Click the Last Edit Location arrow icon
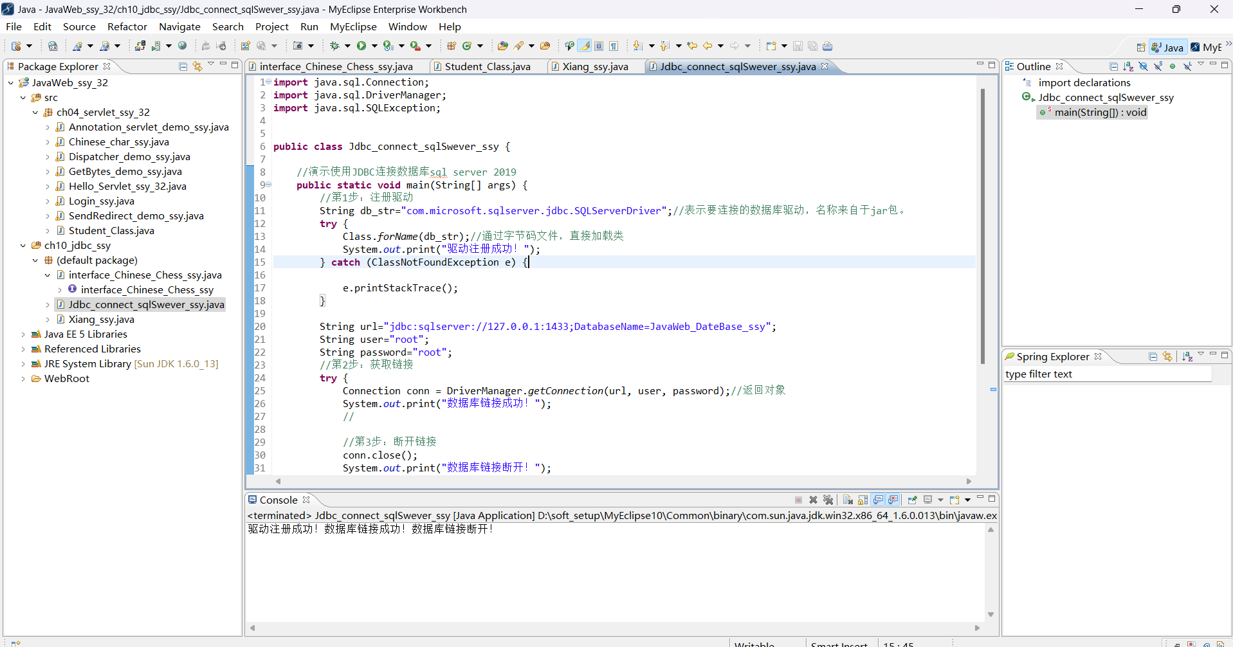 pyautogui.click(x=692, y=46)
